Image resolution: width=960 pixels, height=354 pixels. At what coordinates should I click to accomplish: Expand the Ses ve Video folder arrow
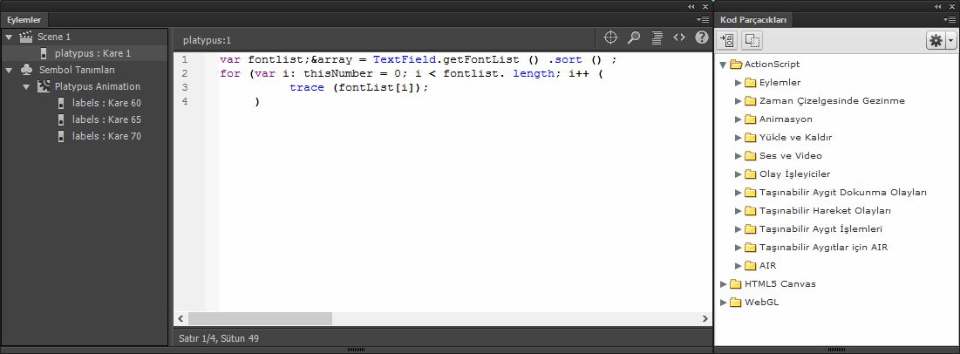pos(739,155)
